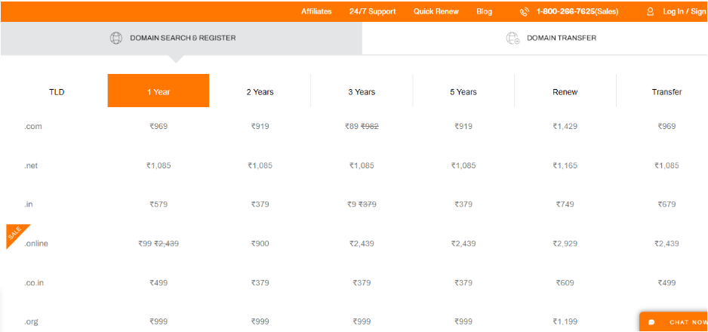The width and height of the screenshot is (708, 332).
Task: Click .co.in 1 Year price ₹499
Action: pyautogui.click(x=159, y=283)
